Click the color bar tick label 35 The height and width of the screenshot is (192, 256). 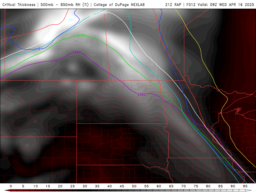tap(97, 186)
